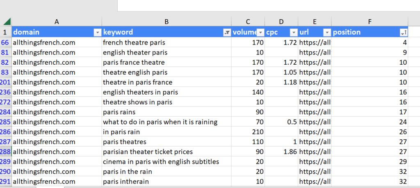This screenshot has height=188, width=420.
Task: Click cell 'english theater paris'
Action: 167,52
